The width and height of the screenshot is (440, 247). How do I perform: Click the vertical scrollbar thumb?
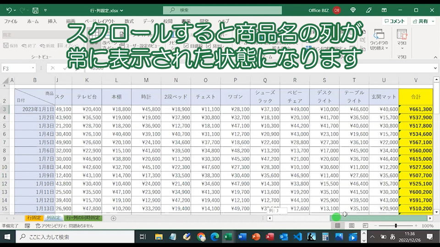(436, 98)
